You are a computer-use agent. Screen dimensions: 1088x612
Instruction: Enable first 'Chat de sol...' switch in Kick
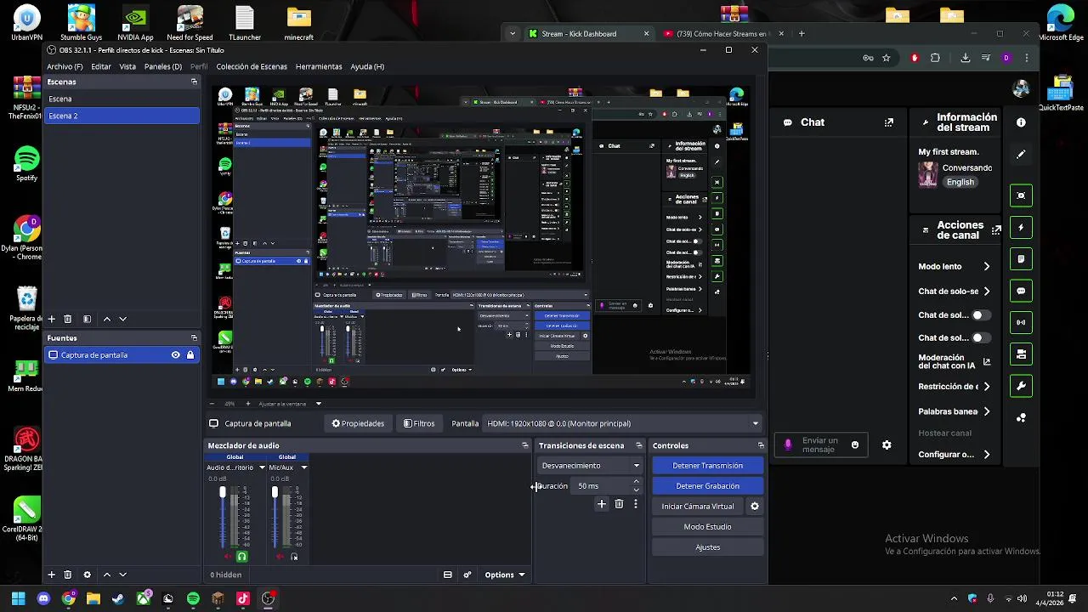click(981, 315)
